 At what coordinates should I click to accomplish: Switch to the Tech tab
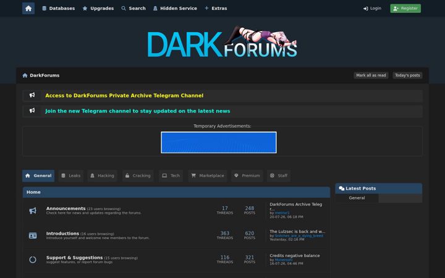[171, 175]
